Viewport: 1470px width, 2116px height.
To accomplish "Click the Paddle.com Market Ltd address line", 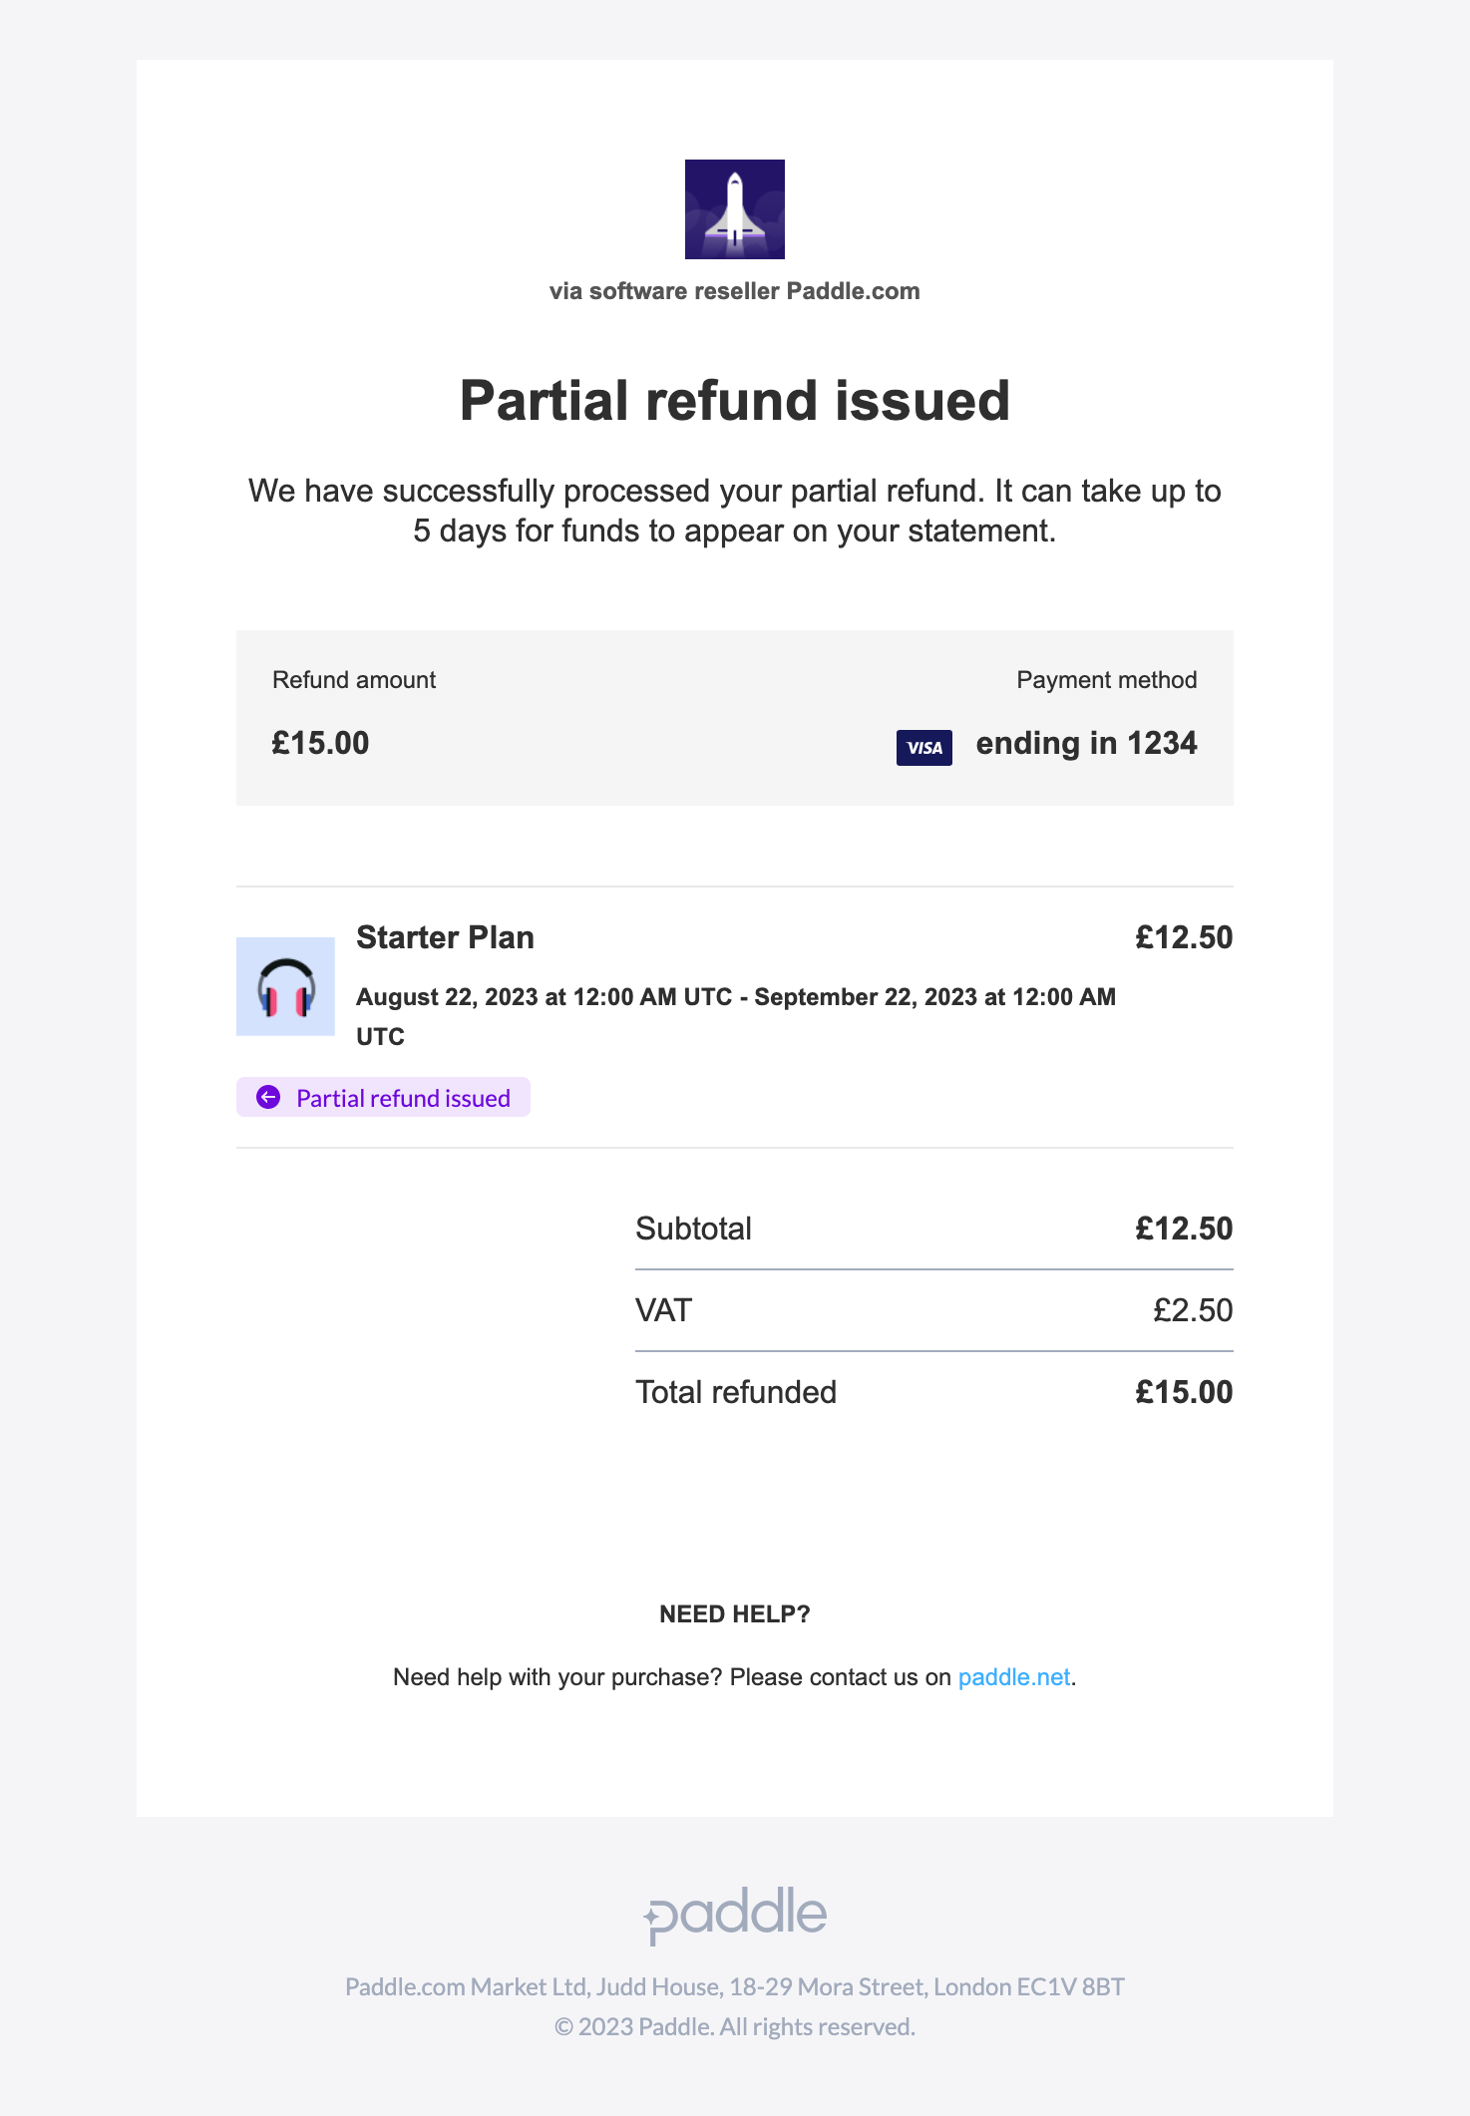I will pyautogui.click(x=735, y=1987).
